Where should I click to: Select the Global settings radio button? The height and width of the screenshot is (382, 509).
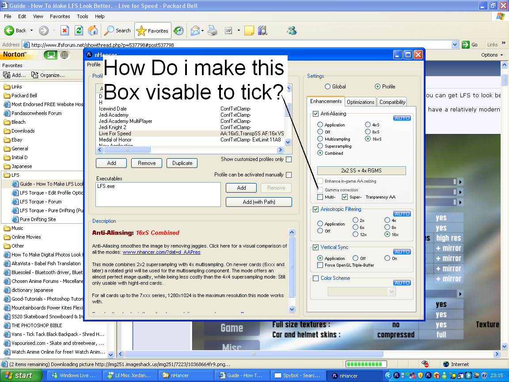pyautogui.click(x=327, y=86)
